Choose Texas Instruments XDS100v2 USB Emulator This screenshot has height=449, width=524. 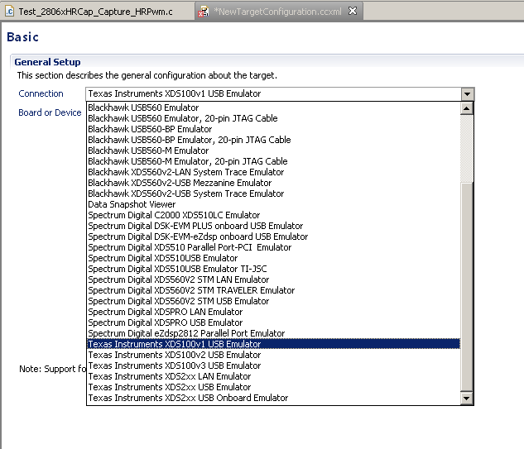tap(273, 355)
